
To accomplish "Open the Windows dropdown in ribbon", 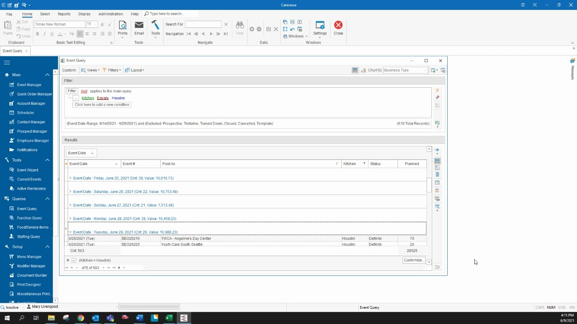I will pyautogui.click(x=296, y=36).
